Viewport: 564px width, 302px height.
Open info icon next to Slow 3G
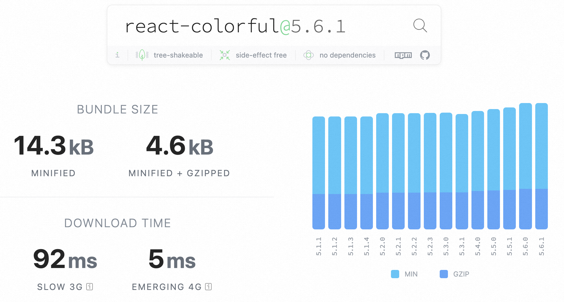pyautogui.click(x=90, y=287)
